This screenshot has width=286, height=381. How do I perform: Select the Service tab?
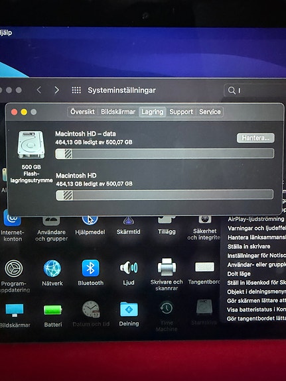tap(210, 112)
